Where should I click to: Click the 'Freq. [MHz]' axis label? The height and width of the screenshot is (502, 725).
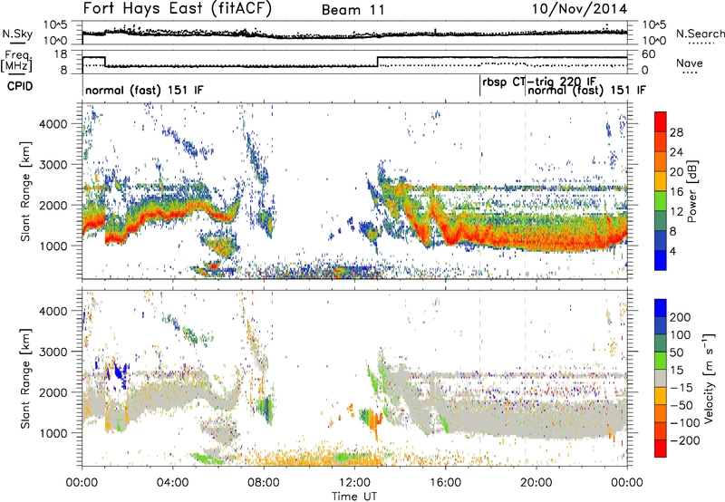point(16,62)
